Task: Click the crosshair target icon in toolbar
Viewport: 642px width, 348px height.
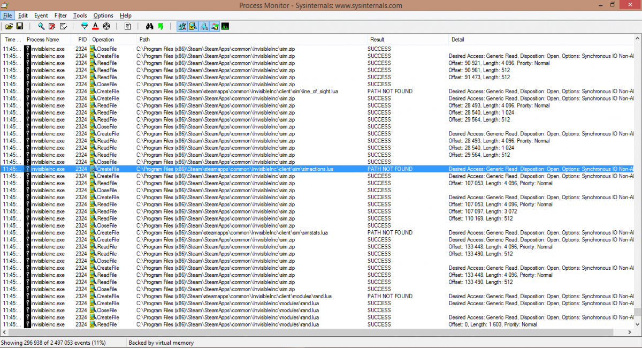Action: tap(106, 26)
